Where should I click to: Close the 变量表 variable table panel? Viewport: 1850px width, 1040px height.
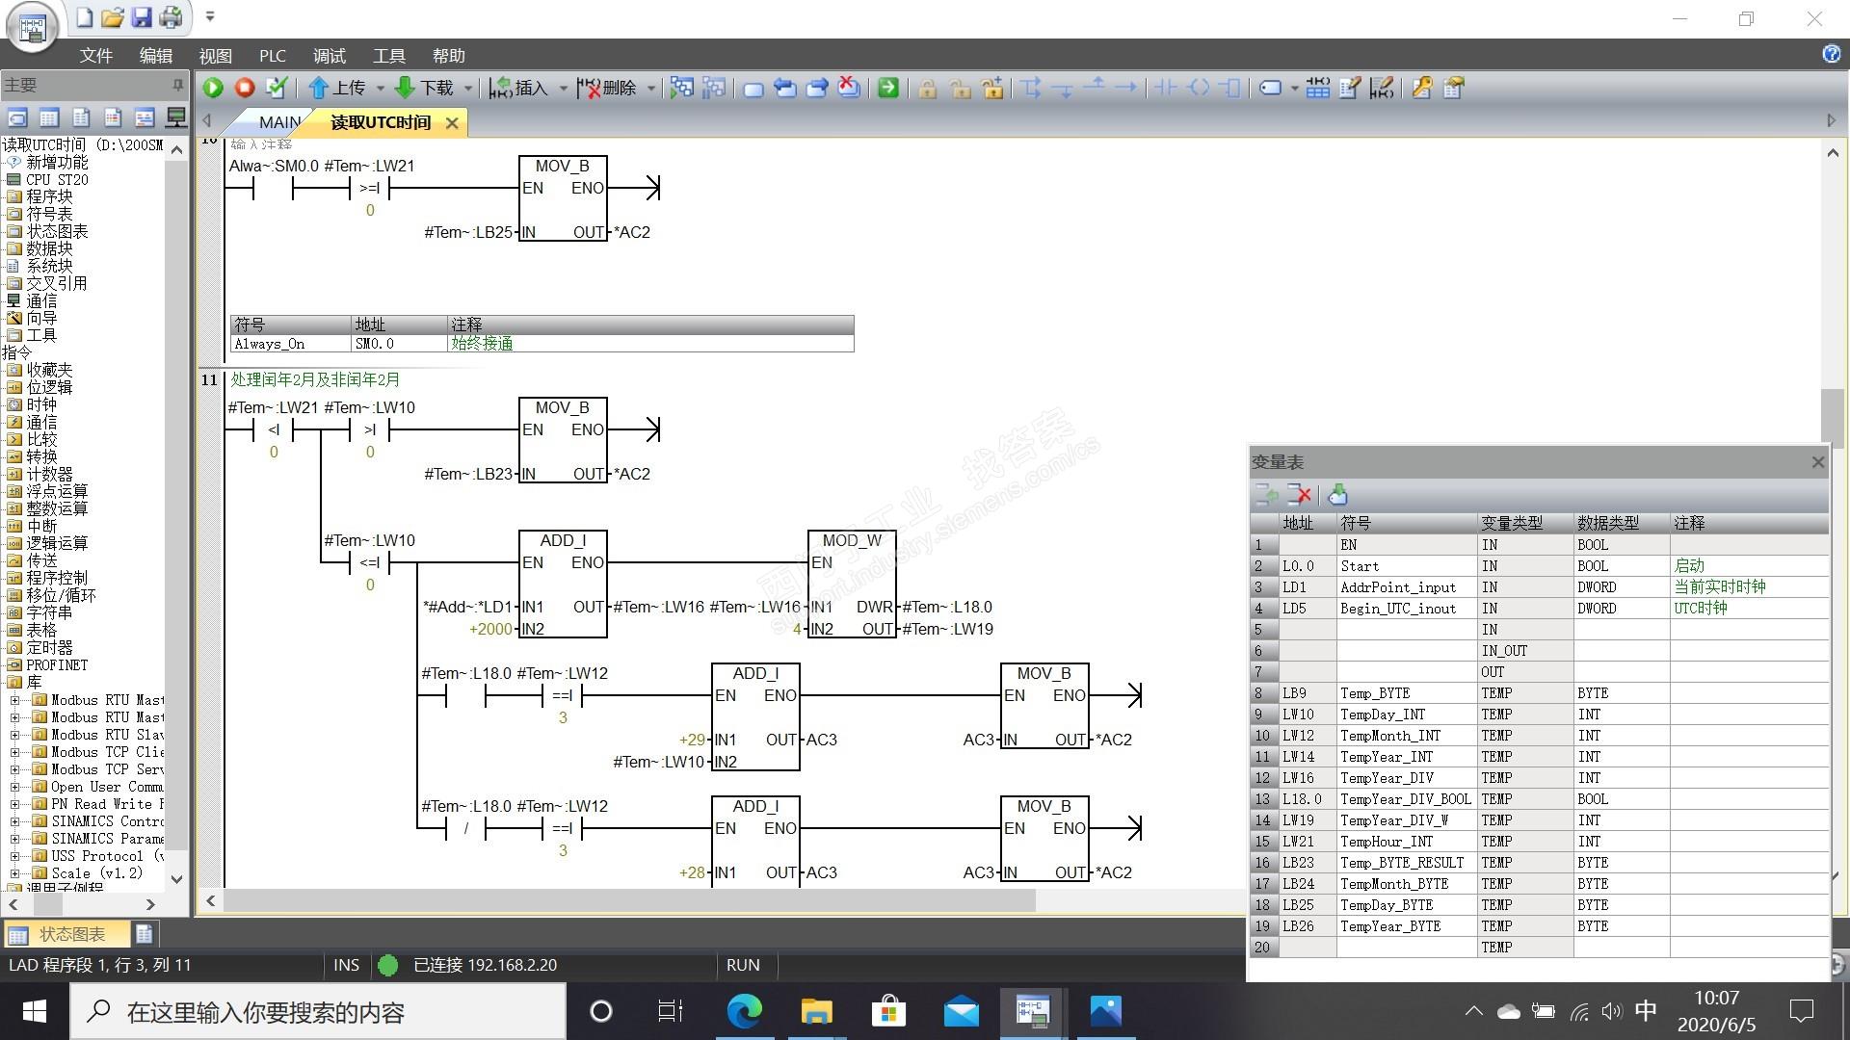point(1817,462)
